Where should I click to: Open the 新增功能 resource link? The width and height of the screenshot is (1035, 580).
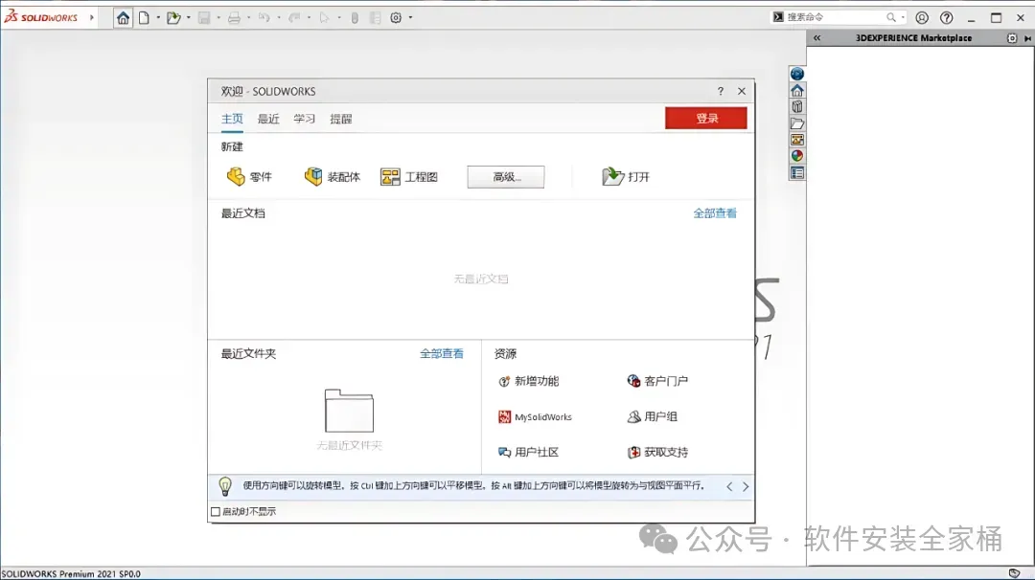(529, 381)
